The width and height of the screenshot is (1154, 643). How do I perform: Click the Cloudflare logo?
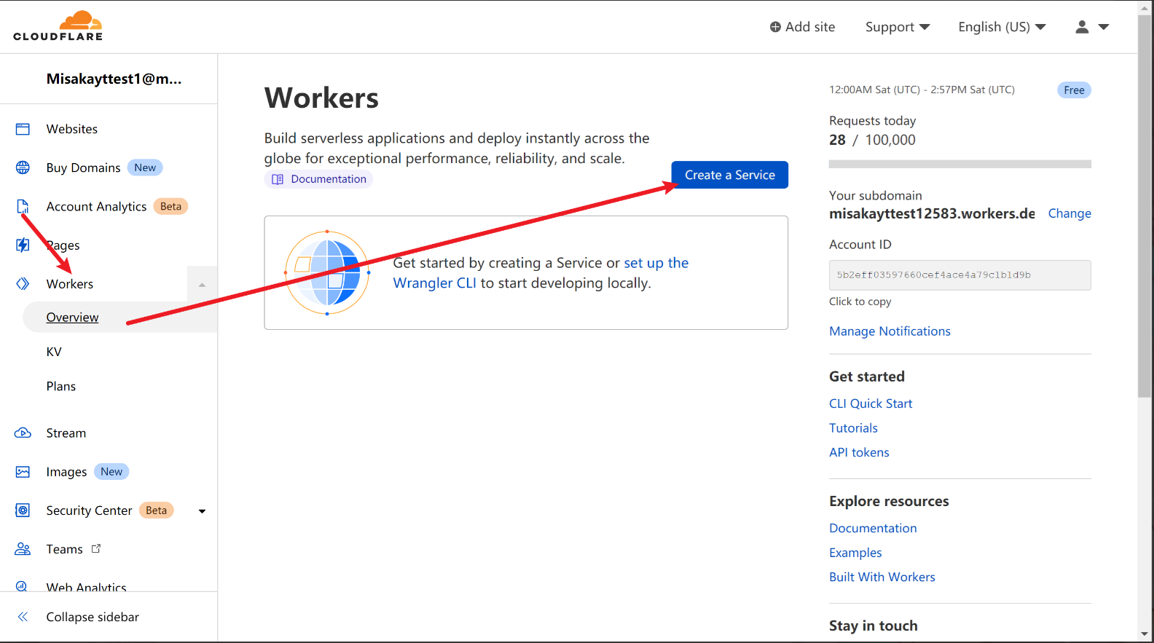(58, 26)
